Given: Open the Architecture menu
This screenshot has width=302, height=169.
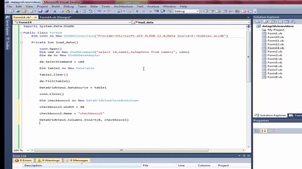Looking at the screenshot, I should tap(123, 6).
